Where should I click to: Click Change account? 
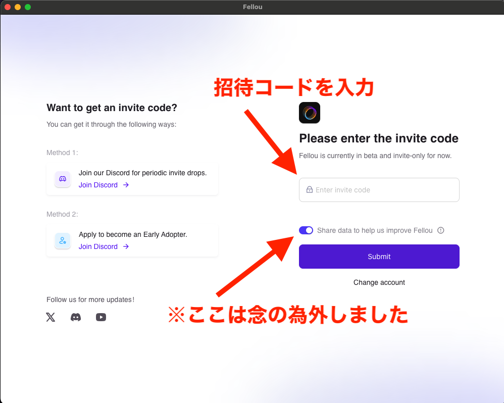pos(379,282)
